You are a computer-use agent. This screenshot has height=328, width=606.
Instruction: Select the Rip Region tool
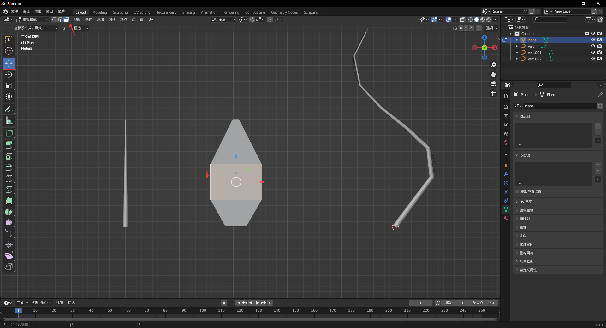click(9, 267)
